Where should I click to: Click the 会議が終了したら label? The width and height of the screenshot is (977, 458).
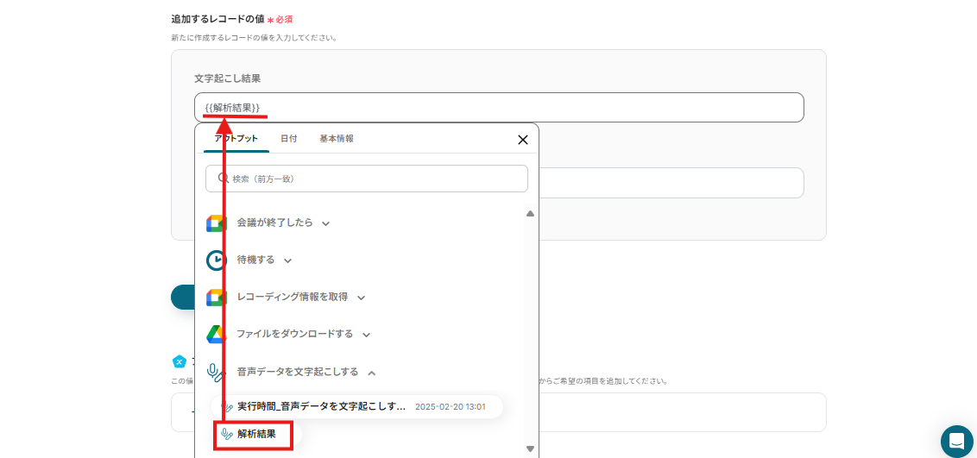coord(274,223)
